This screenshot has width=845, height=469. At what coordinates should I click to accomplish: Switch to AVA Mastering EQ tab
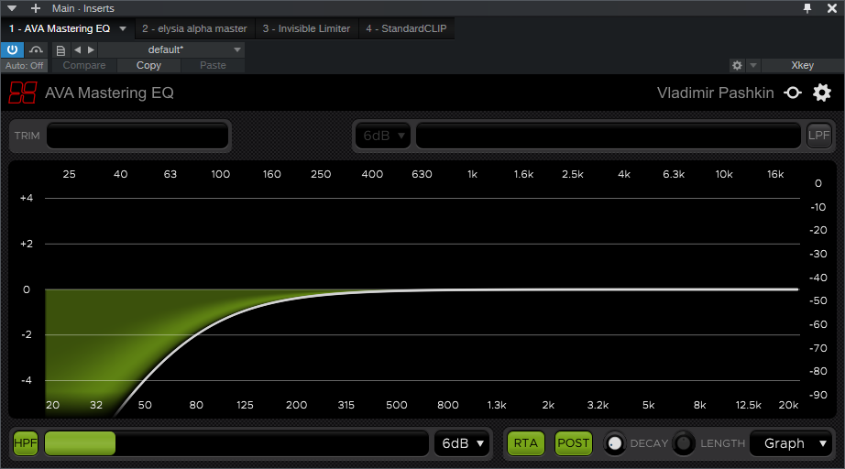pos(60,29)
